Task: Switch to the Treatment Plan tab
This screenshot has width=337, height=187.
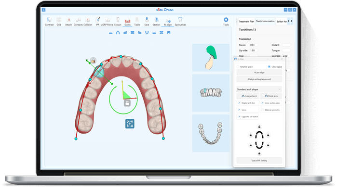Action: [246, 22]
